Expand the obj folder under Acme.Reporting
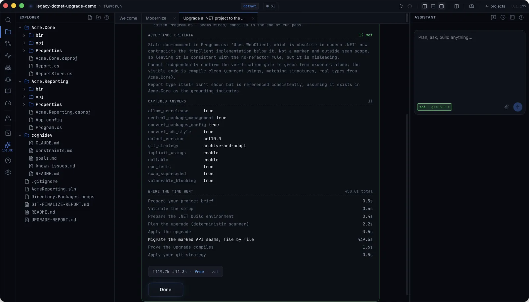 click(x=24, y=97)
